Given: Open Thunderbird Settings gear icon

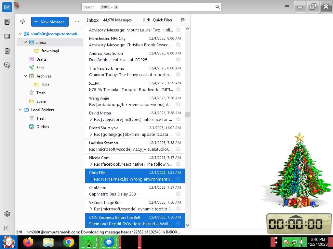Looking at the screenshot, I should pos(7,214).
